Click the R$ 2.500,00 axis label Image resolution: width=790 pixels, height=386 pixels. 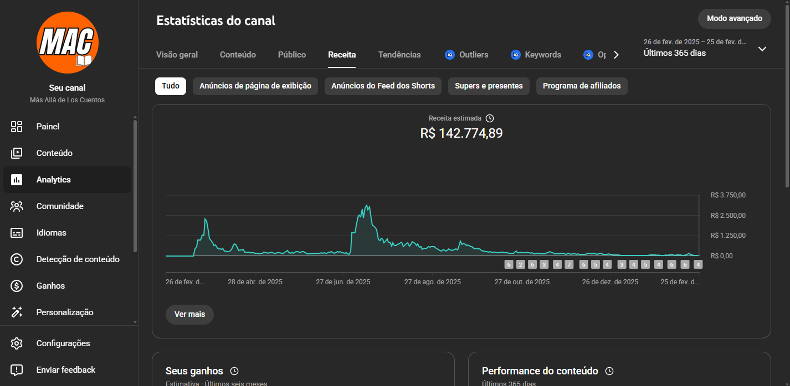point(728,216)
